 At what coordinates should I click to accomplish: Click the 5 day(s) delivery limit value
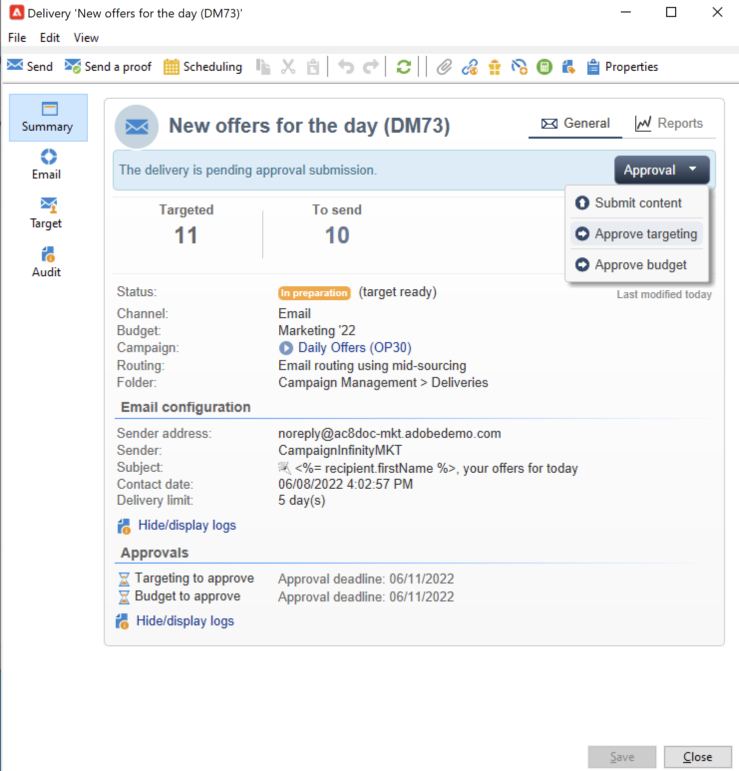click(302, 500)
